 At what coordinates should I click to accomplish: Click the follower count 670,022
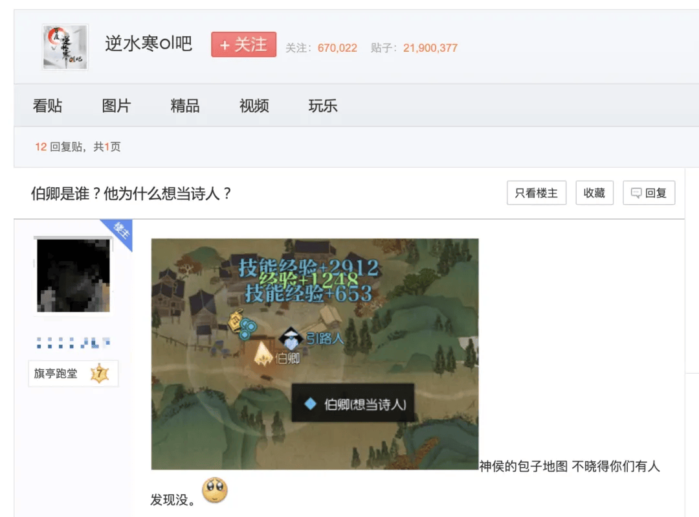coord(337,48)
